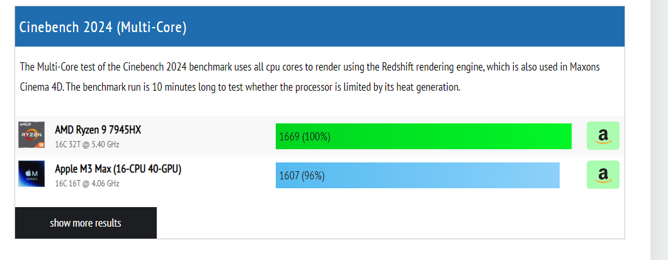Select the Cinebench 2024 (Multi-Core) header
Screen dimensions: 668x260
[320, 27]
